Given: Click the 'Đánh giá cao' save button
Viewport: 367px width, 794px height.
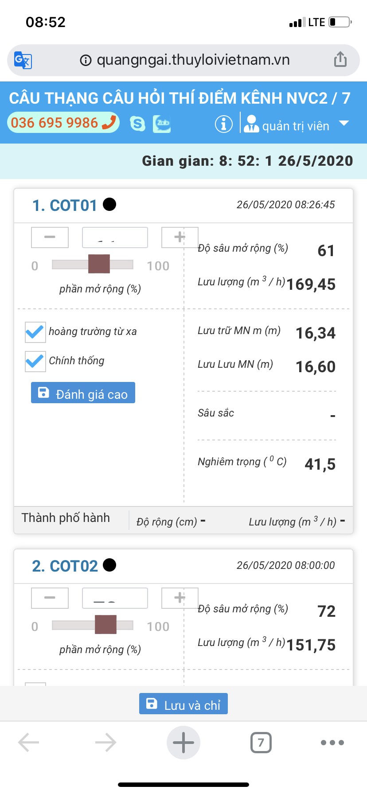Looking at the screenshot, I should click(83, 393).
